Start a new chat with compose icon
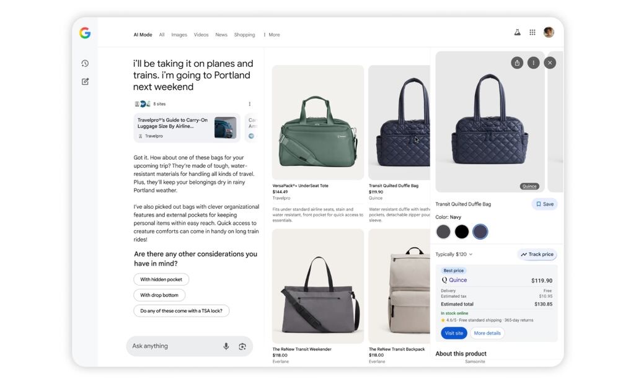This screenshot has height=384, width=636. pyautogui.click(x=85, y=81)
